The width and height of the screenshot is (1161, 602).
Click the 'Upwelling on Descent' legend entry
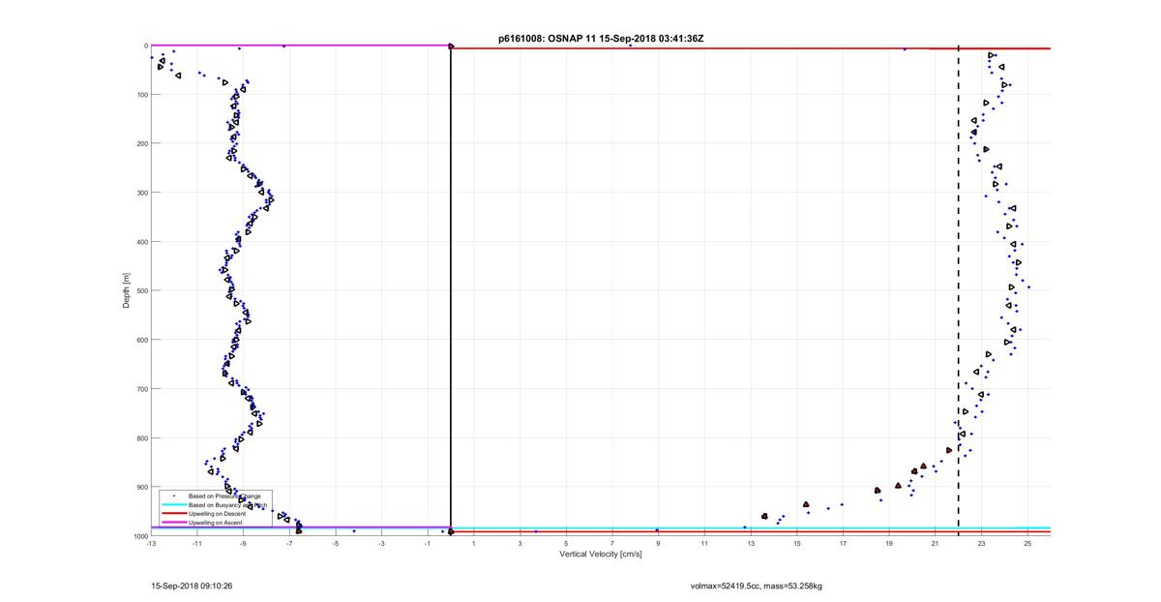click(218, 514)
